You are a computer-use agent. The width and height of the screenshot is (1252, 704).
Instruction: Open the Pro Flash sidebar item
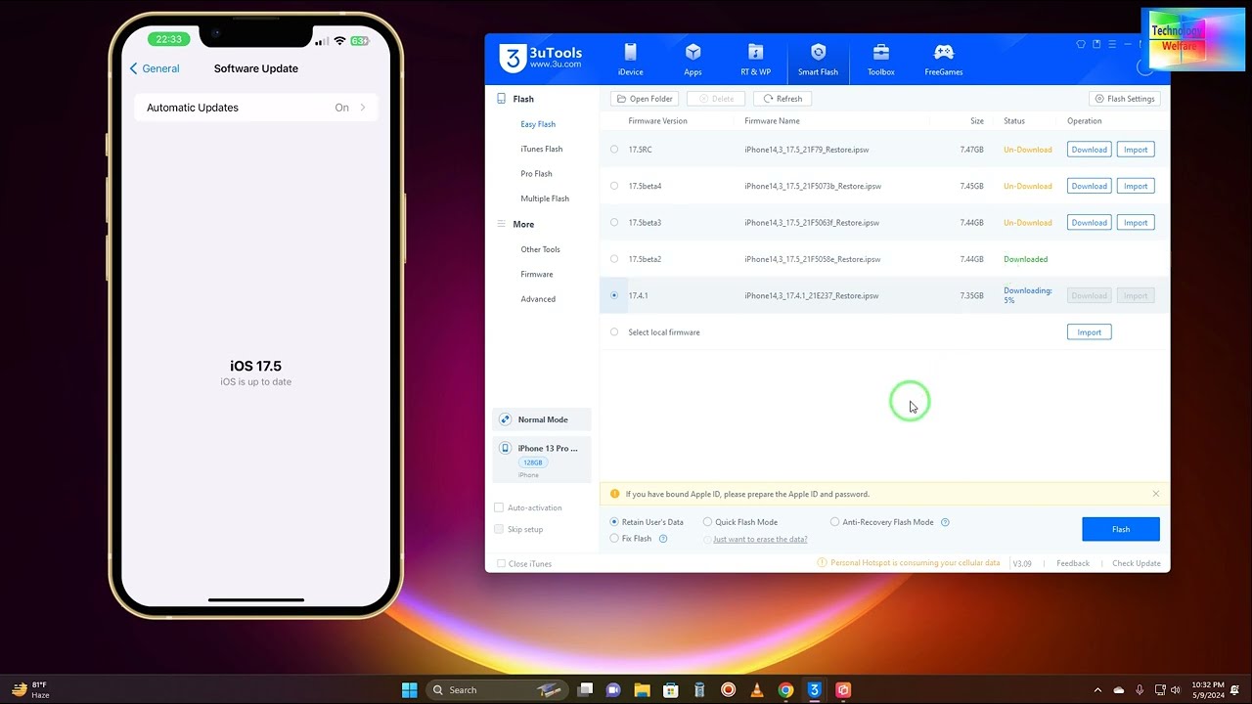(x=536, y=174)
